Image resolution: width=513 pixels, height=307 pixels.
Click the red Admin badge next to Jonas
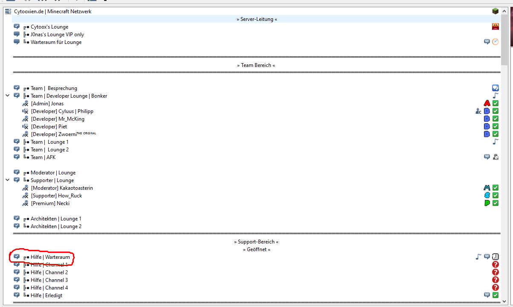point(487,103)
